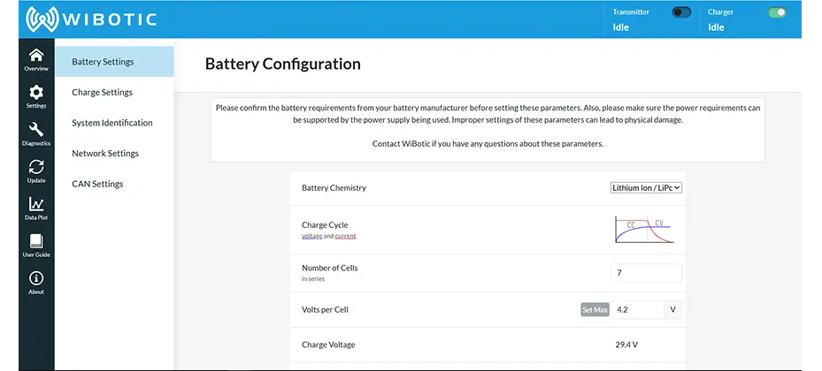
Task: Open CAN Settings page
Action: pos(97,184)
